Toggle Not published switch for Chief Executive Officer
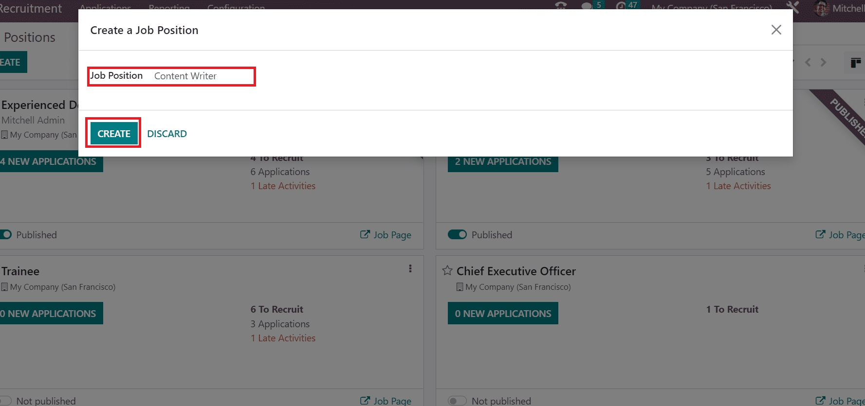The width and height of the screenshot is (865, 406). pyautogui.click(x=457, y=401)
